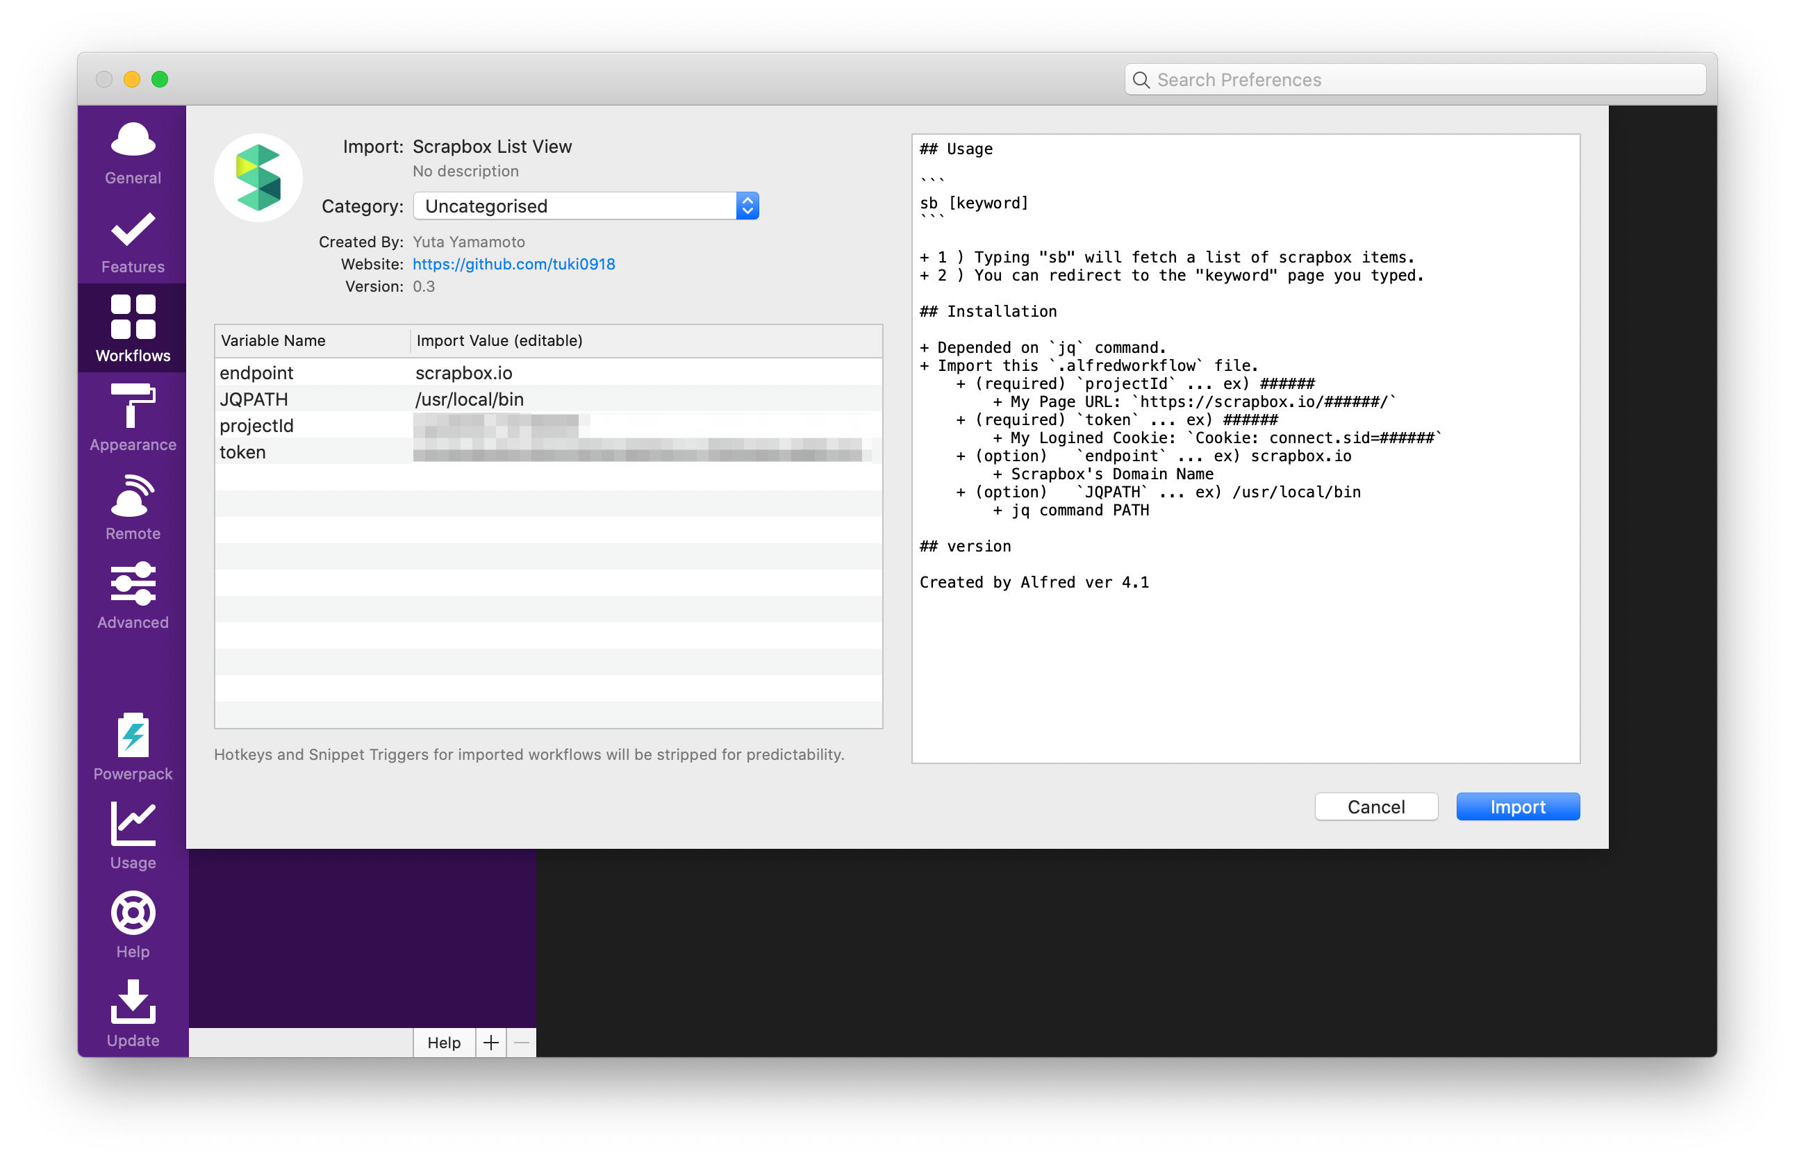The height and width of the screenshot is (1160, 1795).
Task: Open the General preferences section
Action: pos(133,153)
